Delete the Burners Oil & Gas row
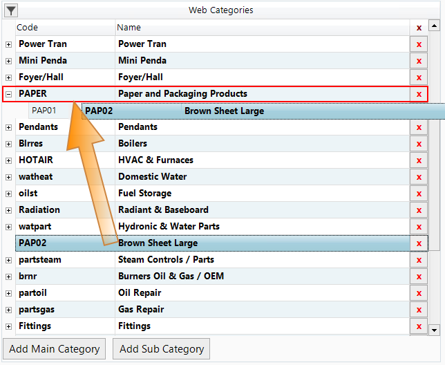This screenshot has width=445, height=365. pyautogui.click(x=419, y=277)
